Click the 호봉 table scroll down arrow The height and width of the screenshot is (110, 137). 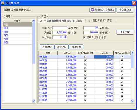[x=132, y=101]
